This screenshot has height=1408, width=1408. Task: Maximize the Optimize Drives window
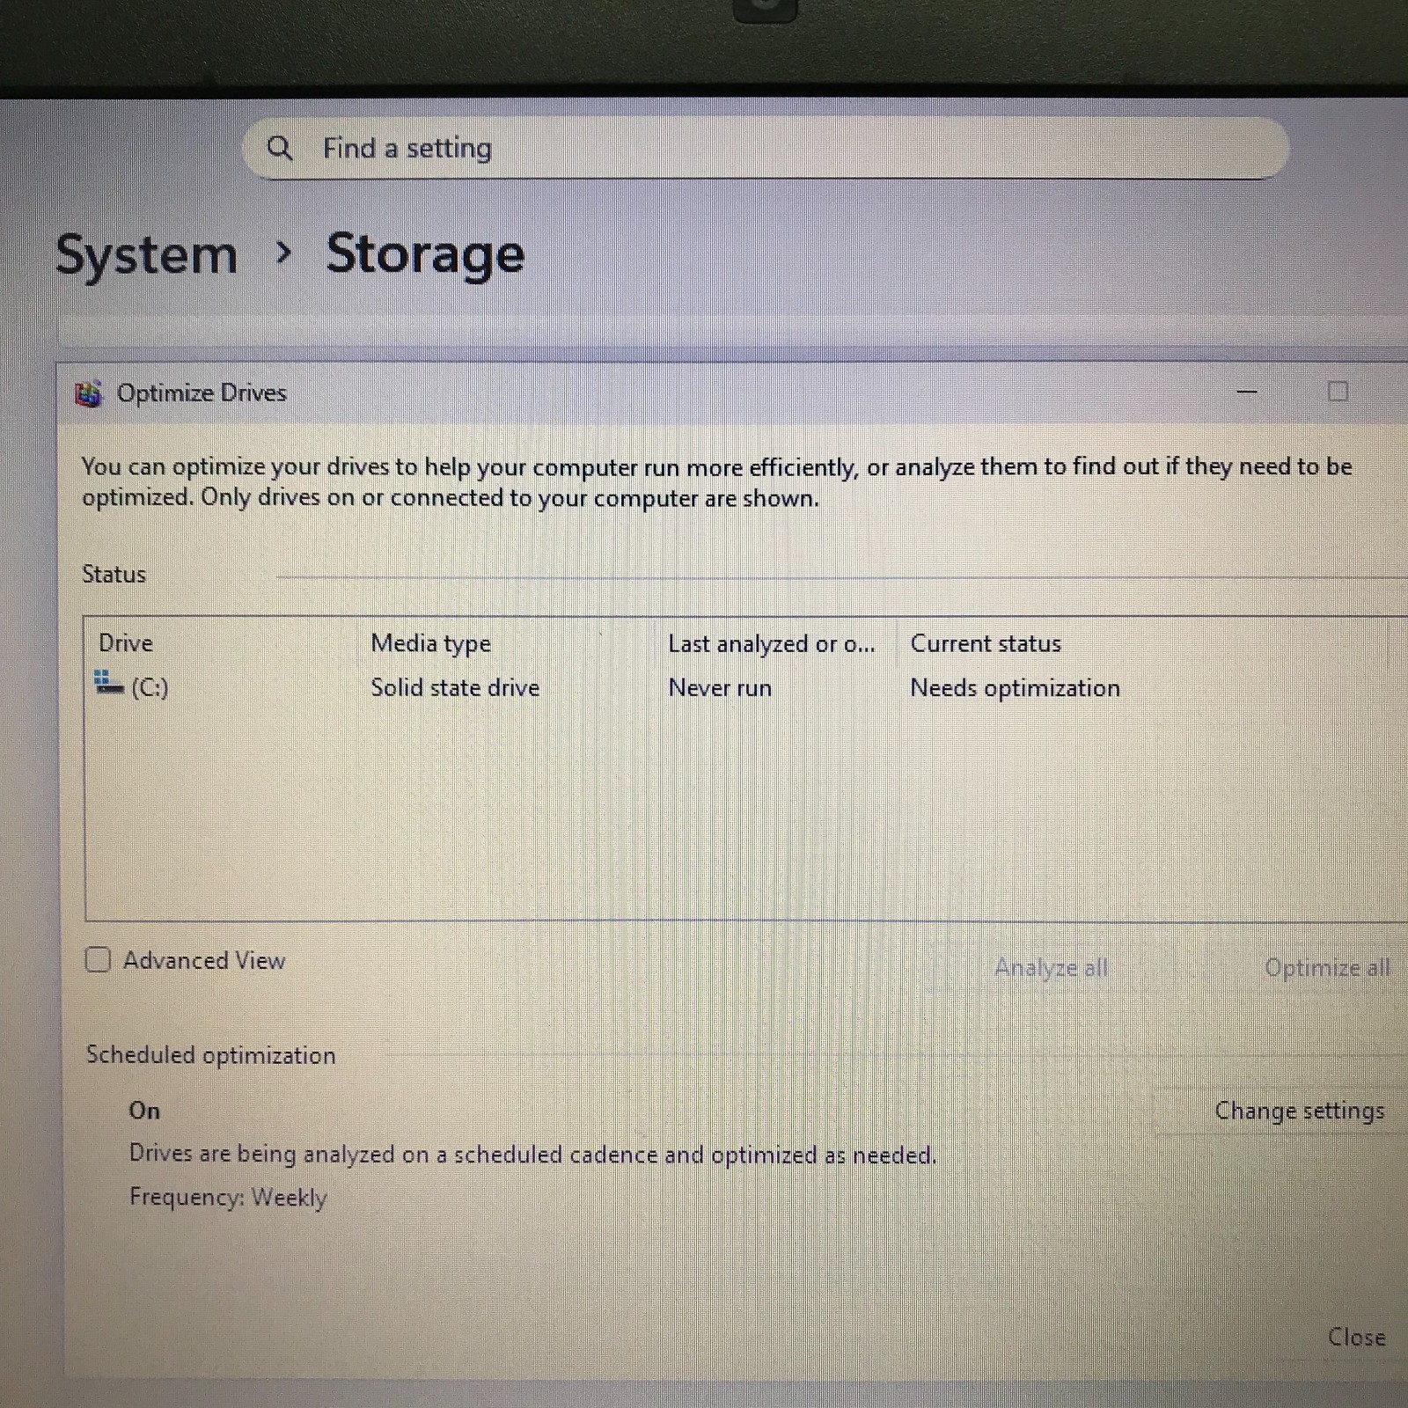pos(1338,392)
